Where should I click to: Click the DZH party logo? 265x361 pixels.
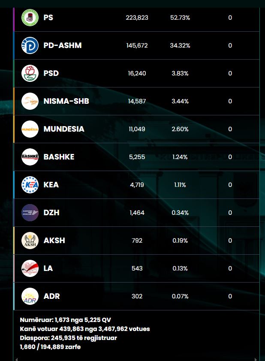30,213
